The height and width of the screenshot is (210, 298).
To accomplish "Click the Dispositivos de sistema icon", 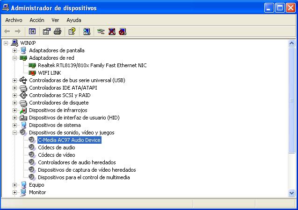I will tap(23, 125).
